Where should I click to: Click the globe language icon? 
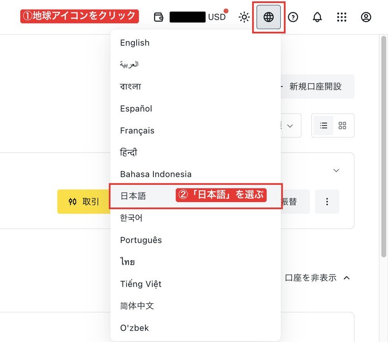click(x=268, y=17)
